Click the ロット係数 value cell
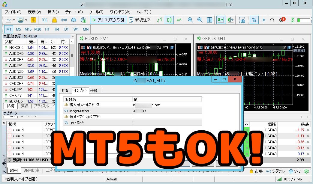313x184 pixels. 167,123
